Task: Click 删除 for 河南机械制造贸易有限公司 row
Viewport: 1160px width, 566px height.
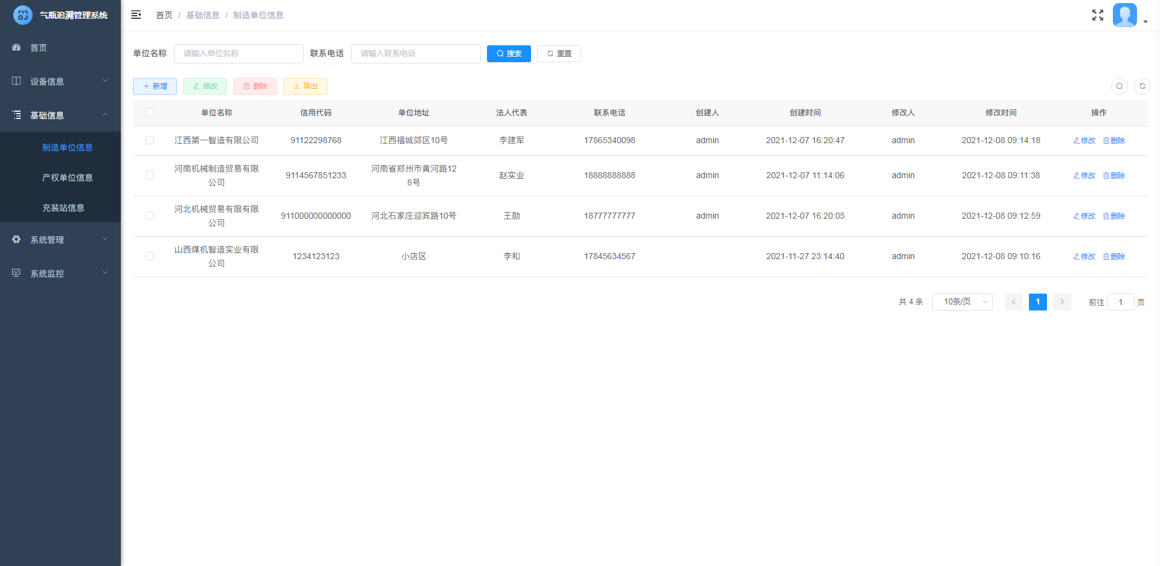Action: click(1114, 175)
